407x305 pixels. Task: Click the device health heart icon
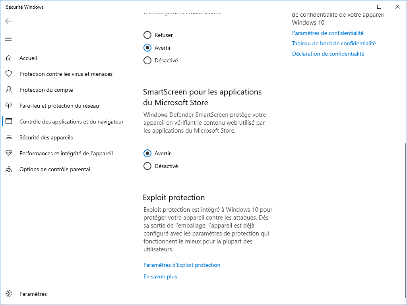click(9, 153)
